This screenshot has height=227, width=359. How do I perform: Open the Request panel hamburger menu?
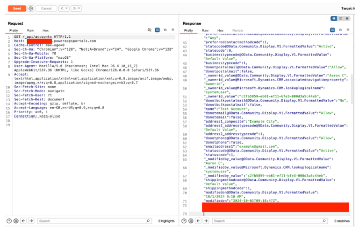[x=173, y=30]
